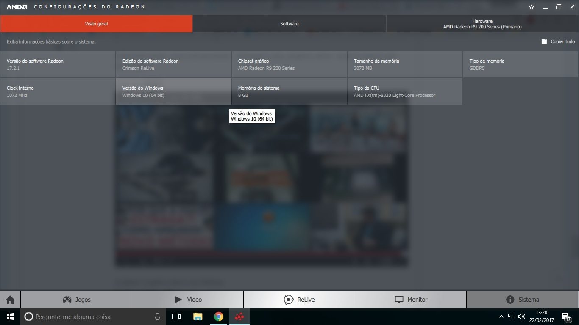The width and height of the screenshot is (579, 325).
Task: Open the Jogos section
Action: coord(76,300)
